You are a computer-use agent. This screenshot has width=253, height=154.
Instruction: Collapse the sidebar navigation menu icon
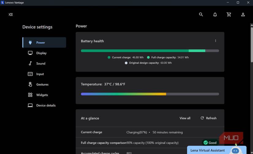[11, 14]
